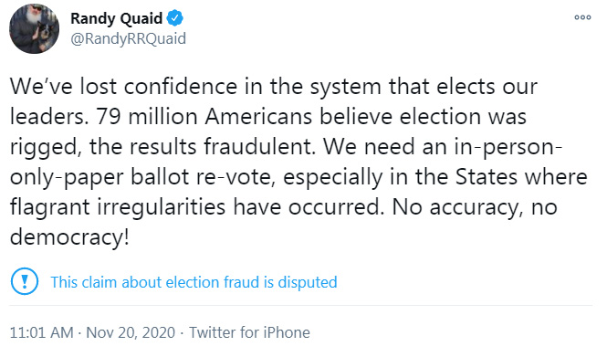Click 'flagrant irregularities' in the tweet

coord(118,206)
